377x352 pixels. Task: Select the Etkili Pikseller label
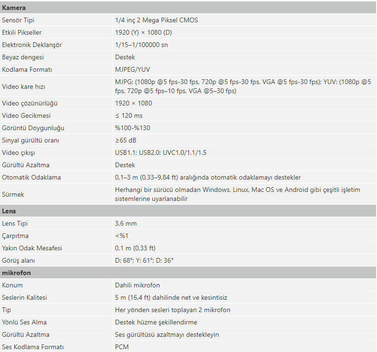point(21,32)
